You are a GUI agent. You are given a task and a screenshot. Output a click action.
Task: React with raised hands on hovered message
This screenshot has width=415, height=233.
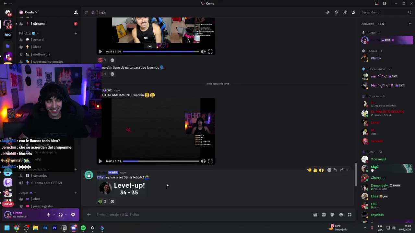tap(321, 170)
